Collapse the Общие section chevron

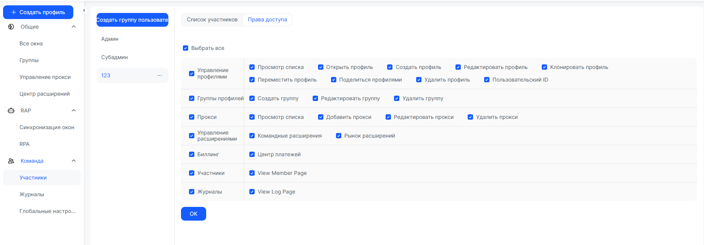tap(74, 27)
